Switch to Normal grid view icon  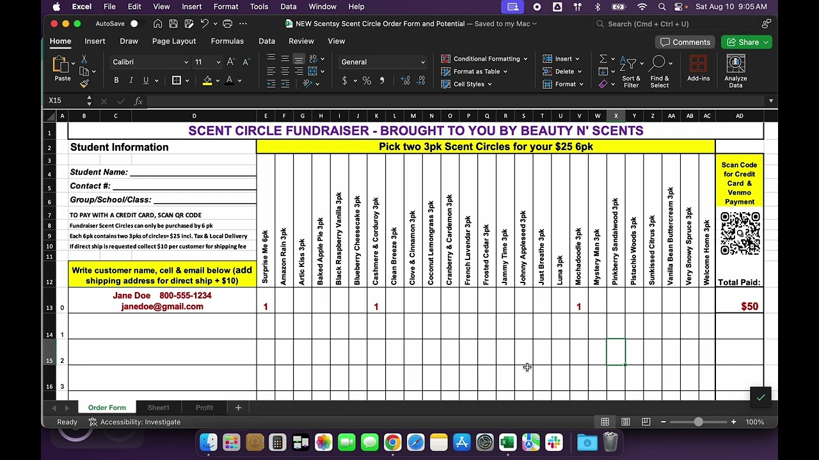(x=605, y=422)
